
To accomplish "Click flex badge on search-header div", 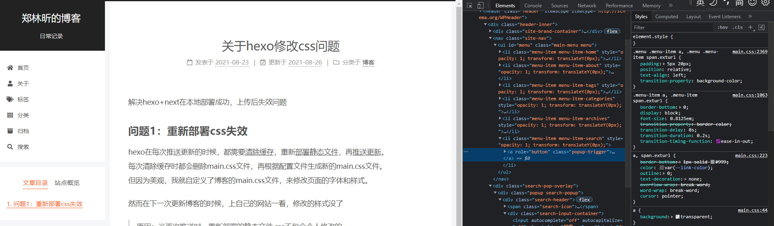I will click(584, 200).
